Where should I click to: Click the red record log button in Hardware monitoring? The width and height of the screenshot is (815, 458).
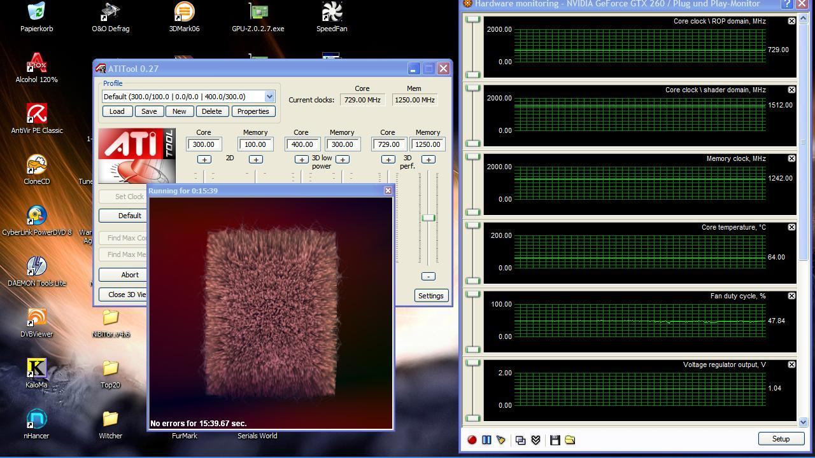click(x=472, y=440)
